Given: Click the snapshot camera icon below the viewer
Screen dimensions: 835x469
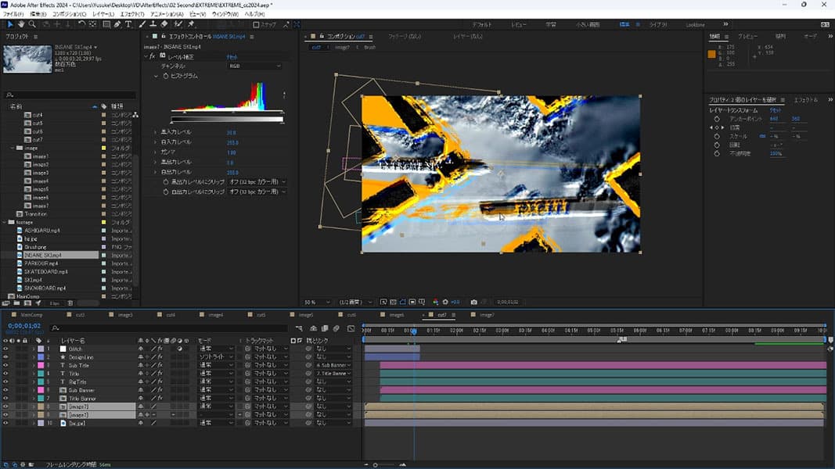Looking at the screenshot, I should click(x=474, y=302).
